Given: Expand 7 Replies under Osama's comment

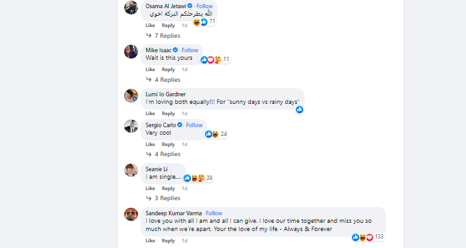Looking at the screenshot, I should point(163,36).
